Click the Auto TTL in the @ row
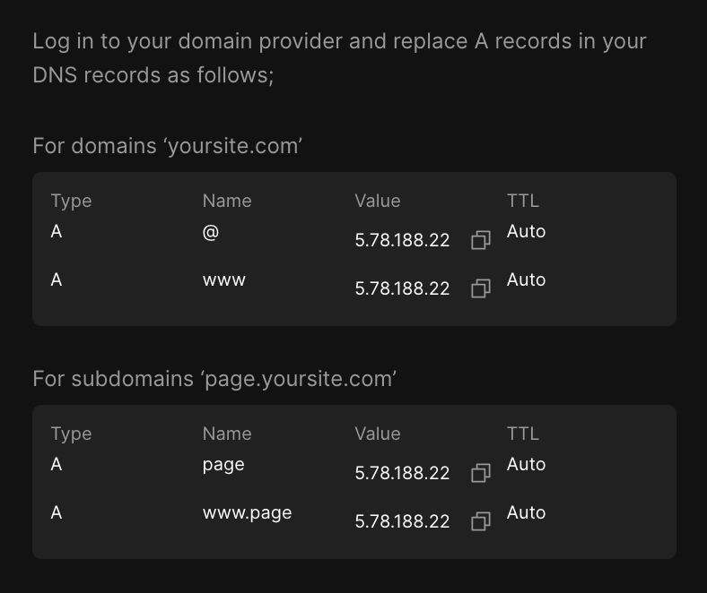The height and width of the screenshot is (593, 707). click(x=526, y=231)
